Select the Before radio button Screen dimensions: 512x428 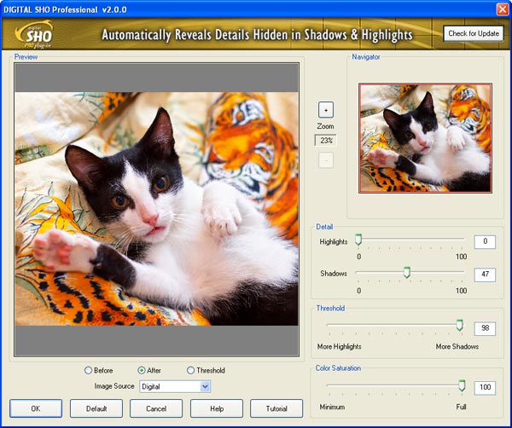point(89,370)
